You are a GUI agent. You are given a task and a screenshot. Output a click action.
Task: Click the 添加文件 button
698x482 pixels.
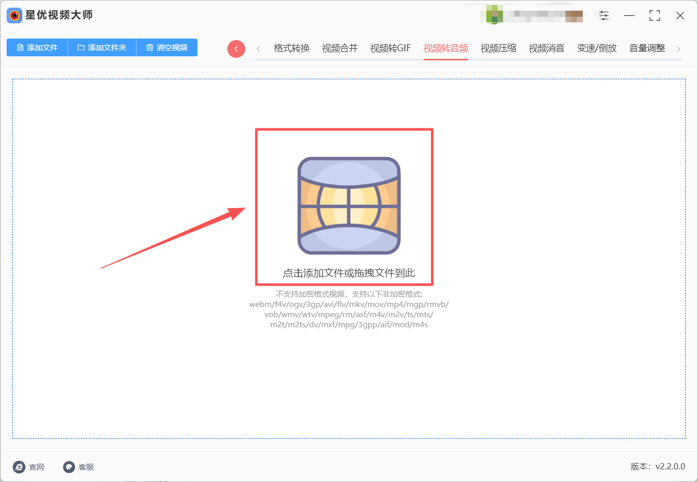[37, 47]
